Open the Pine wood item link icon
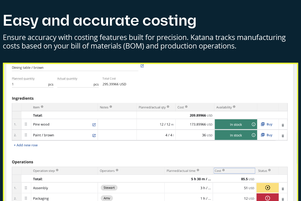Screen dimensions: 301x201 tap(94, 125)
